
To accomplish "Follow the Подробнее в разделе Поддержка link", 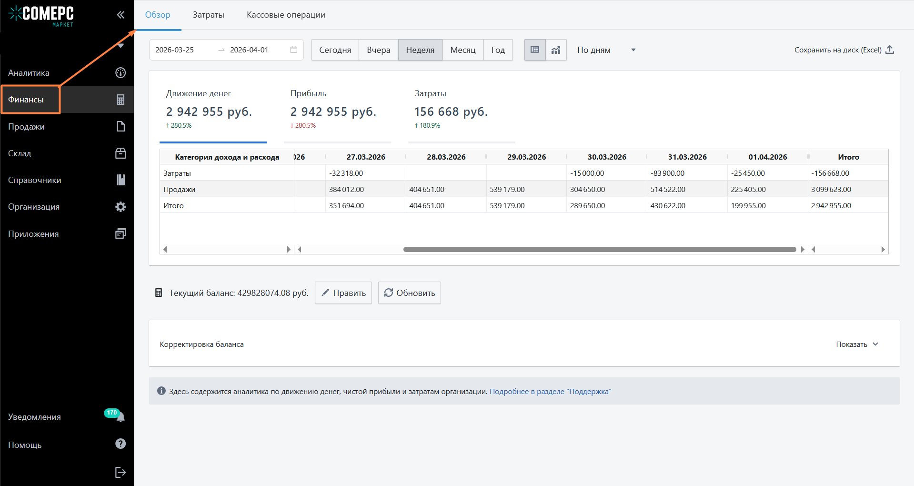I will click(x=550, y=391).
